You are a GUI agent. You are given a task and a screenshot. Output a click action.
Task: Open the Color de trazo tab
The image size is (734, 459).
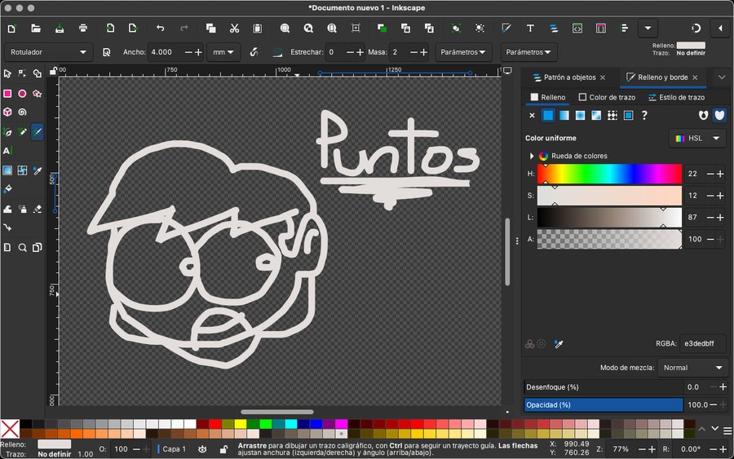coord(607,97)
